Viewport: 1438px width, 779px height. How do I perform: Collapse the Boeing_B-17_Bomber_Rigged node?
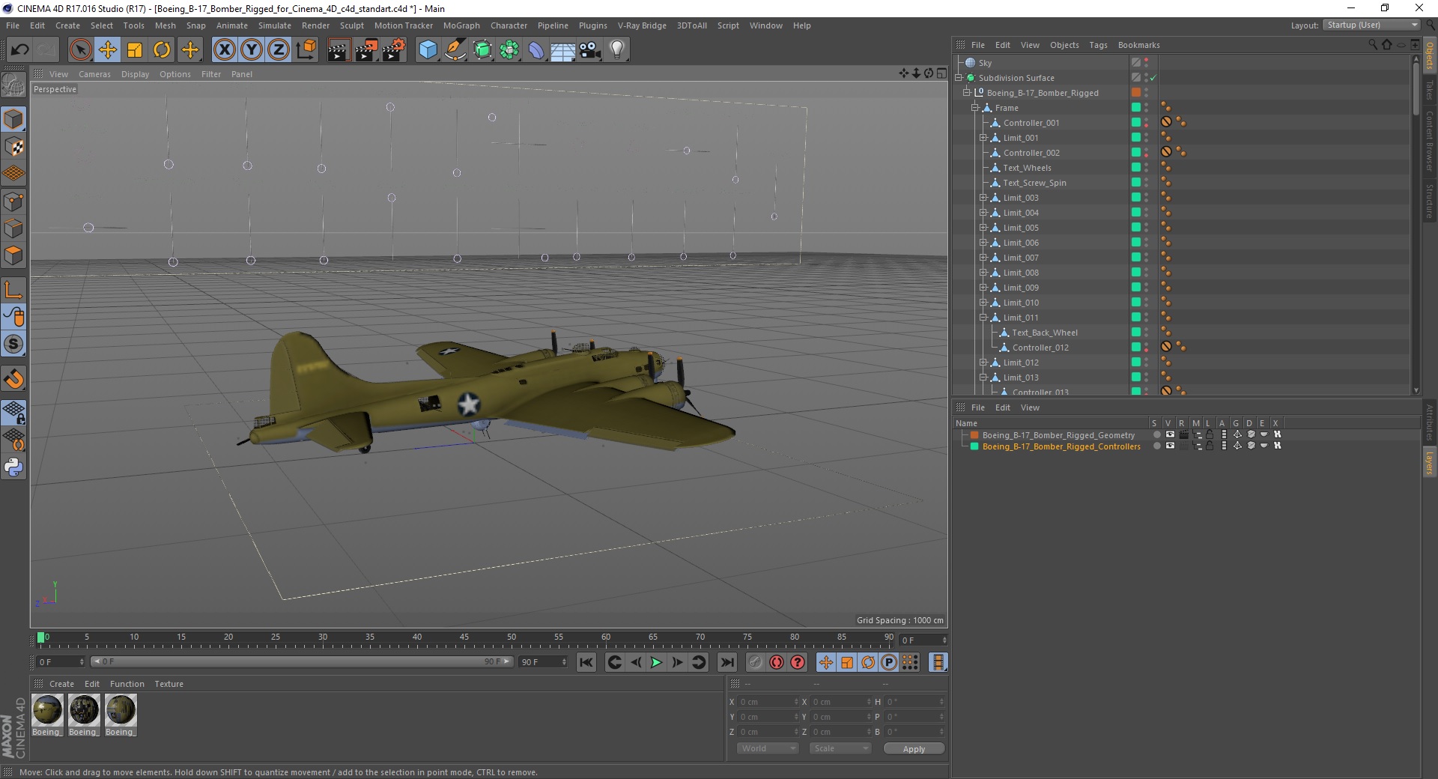(x=967, y=93)
